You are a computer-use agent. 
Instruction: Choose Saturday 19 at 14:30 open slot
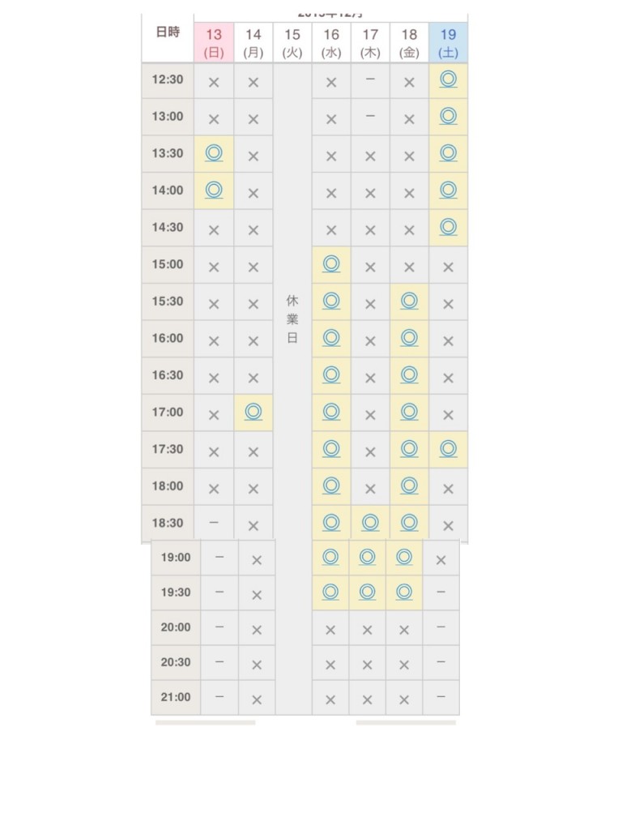(448, 227)
